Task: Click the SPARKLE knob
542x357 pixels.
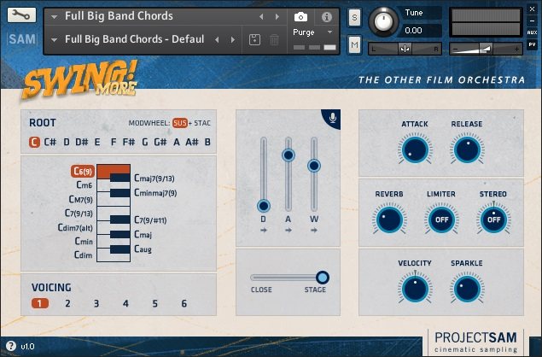Action: tap(467, 289)
